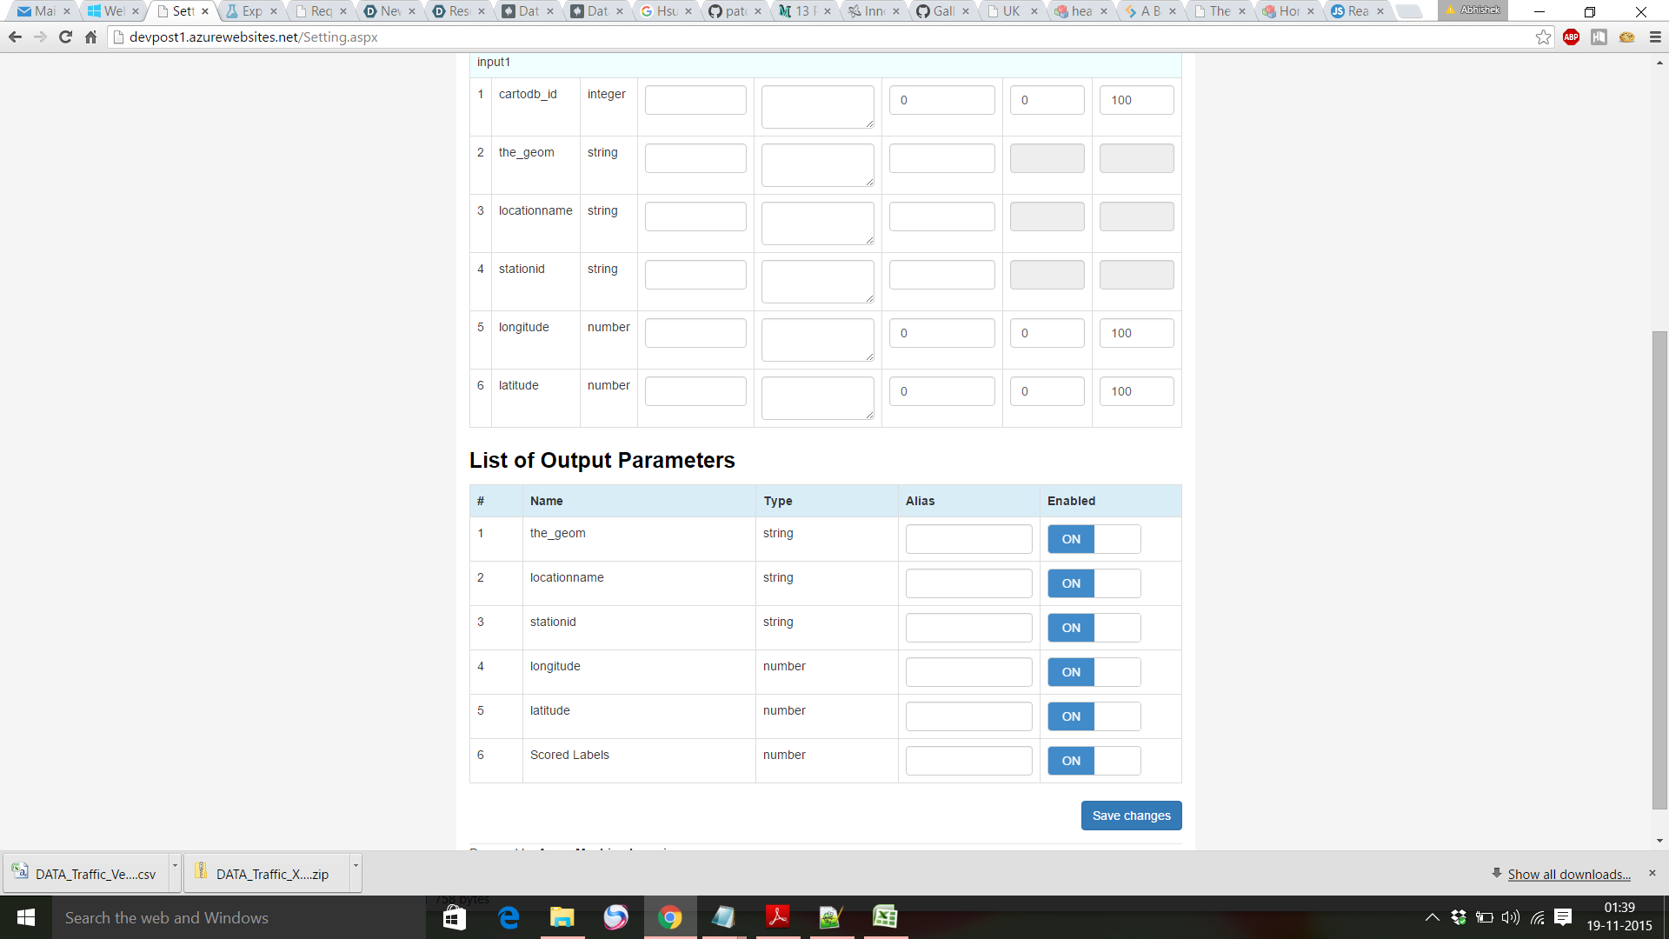Click the home icon in toolbar
The width and height of the screenshot is (1669, 939).
(90, 37)
